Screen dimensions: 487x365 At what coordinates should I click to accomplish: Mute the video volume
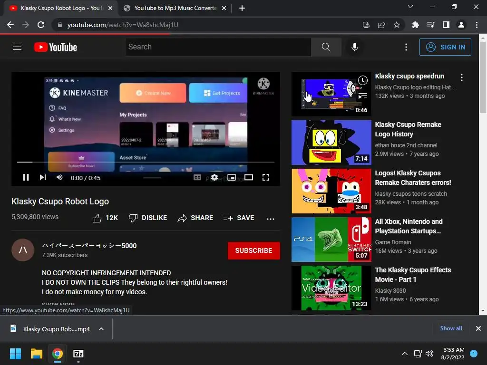(x=59, y=177)
